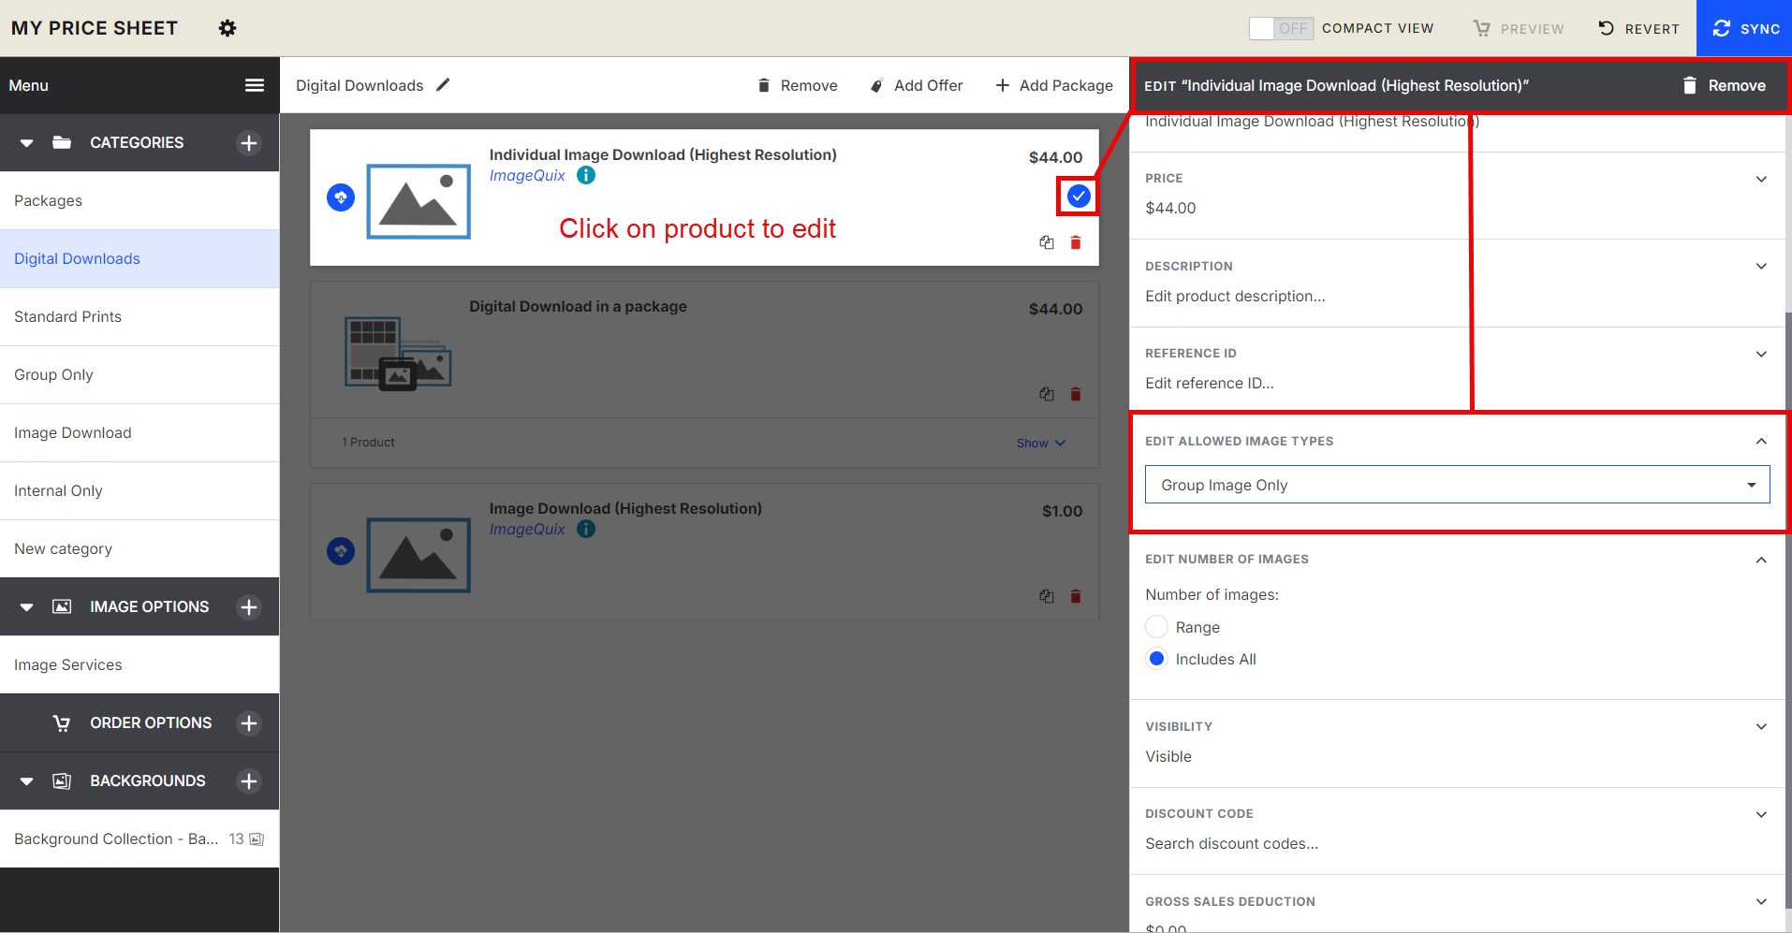Screen dimensions: 1792x933
Task: Click the Revert button
Action: point(1638,28)
